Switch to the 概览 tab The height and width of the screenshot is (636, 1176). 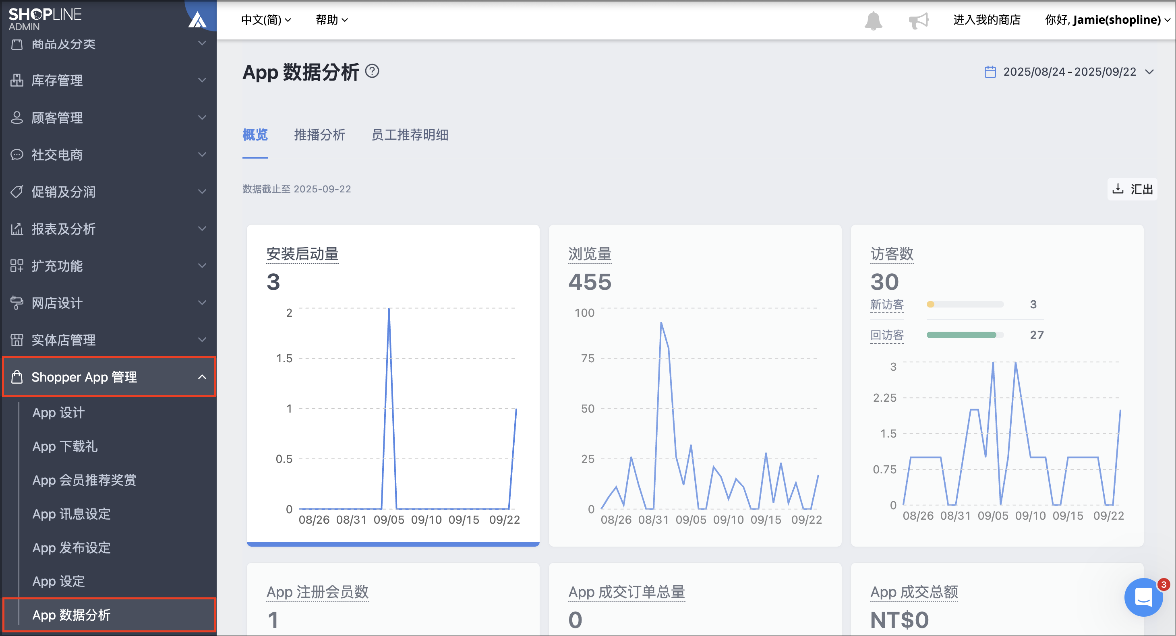coord(255,135)
